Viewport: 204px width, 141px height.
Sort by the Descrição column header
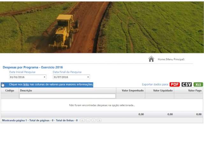point(67,91)
